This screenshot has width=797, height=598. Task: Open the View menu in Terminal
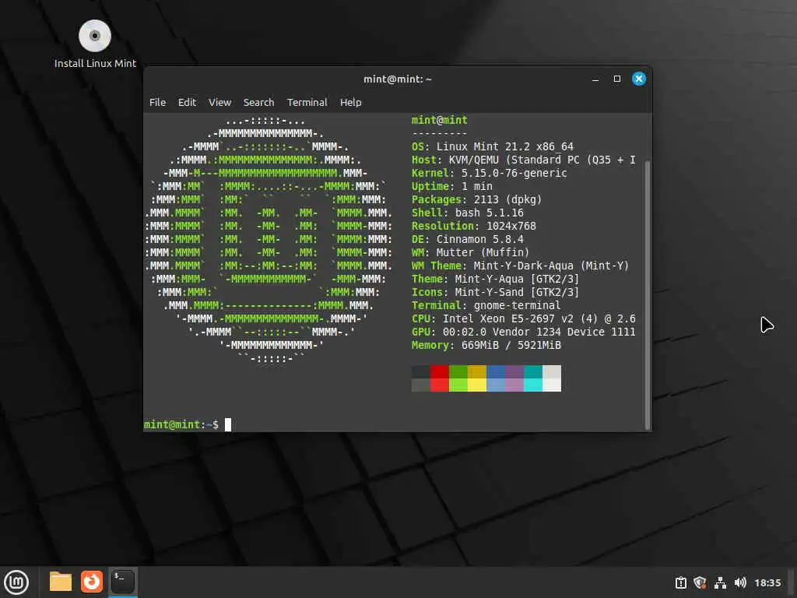coord(219,102)
